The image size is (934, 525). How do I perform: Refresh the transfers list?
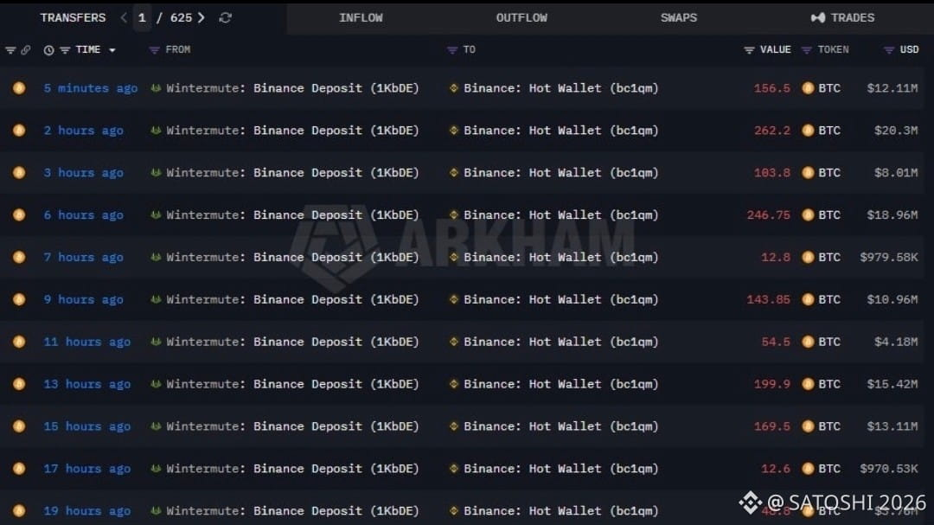pos(225,18)
